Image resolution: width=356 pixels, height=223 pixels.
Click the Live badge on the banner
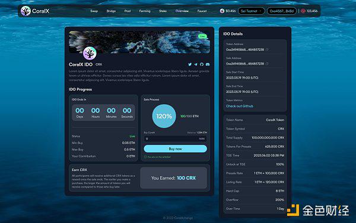pos(202,36)
